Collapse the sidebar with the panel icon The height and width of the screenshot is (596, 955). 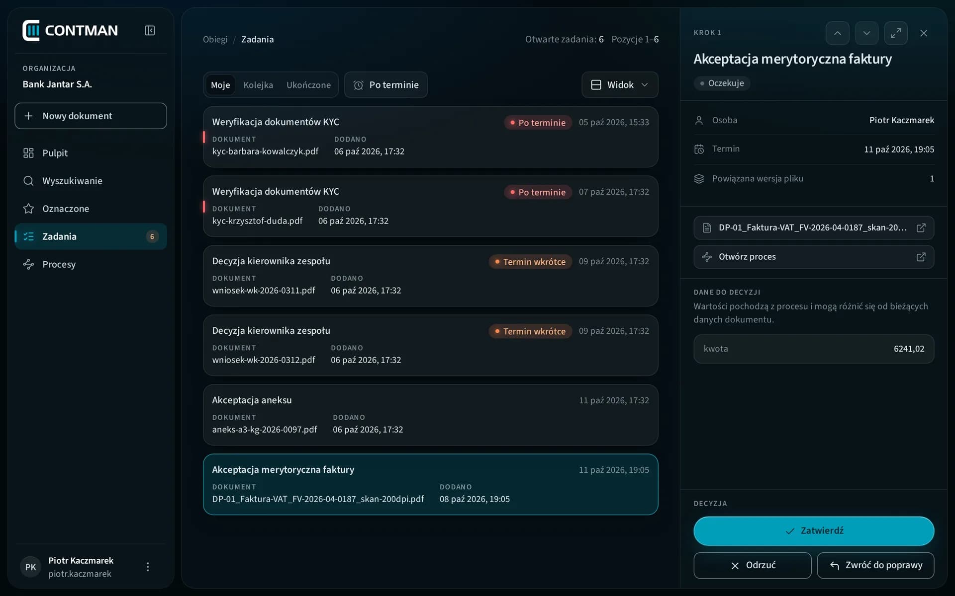click(x=150, y=31)
